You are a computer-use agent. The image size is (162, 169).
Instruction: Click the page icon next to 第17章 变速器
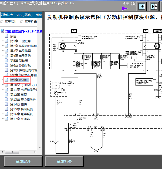pyautogui.click(x=6, y=119)
